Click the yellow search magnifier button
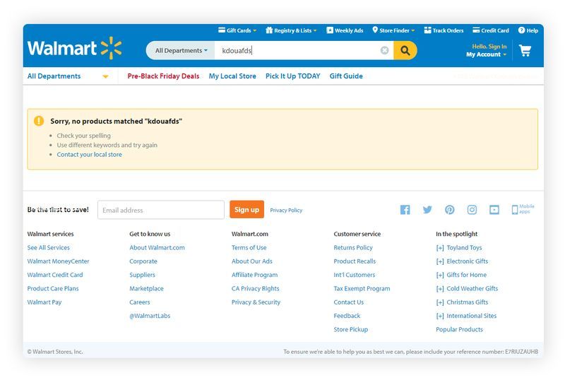Viewport: 565px width, 380px height. (x=405, y=50)
